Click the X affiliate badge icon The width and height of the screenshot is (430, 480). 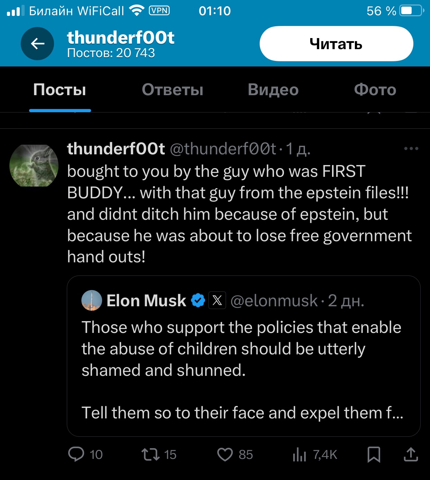click(217, 300)
